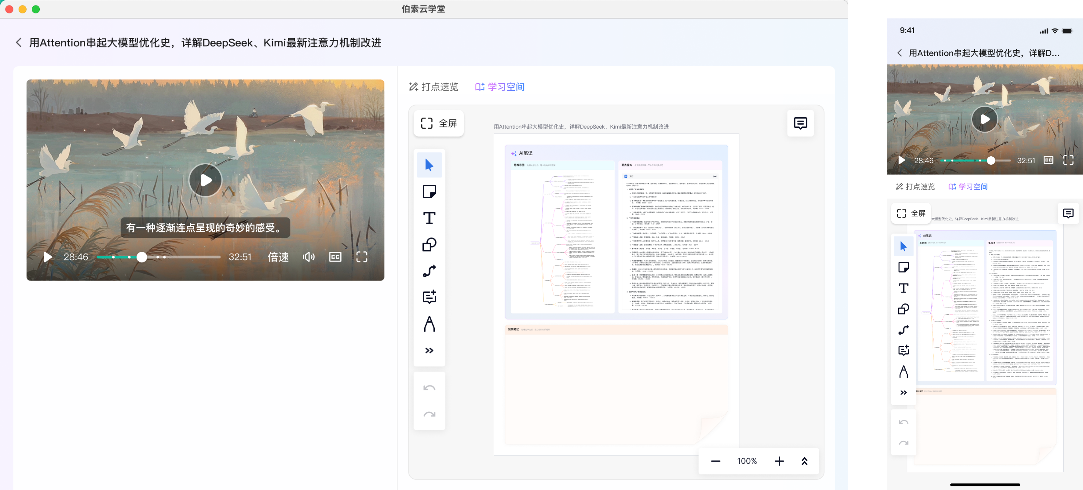Select the pen drawing tool in mobile toolbar

pos(903,372)
